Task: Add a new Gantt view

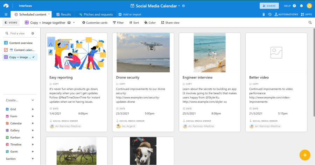Action: click(33, 152)
